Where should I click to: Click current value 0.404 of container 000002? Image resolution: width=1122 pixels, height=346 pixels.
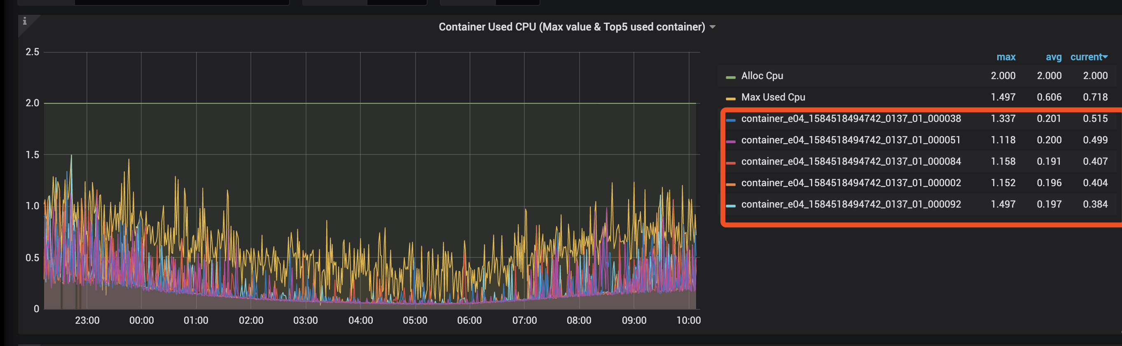pos(1095,182)
